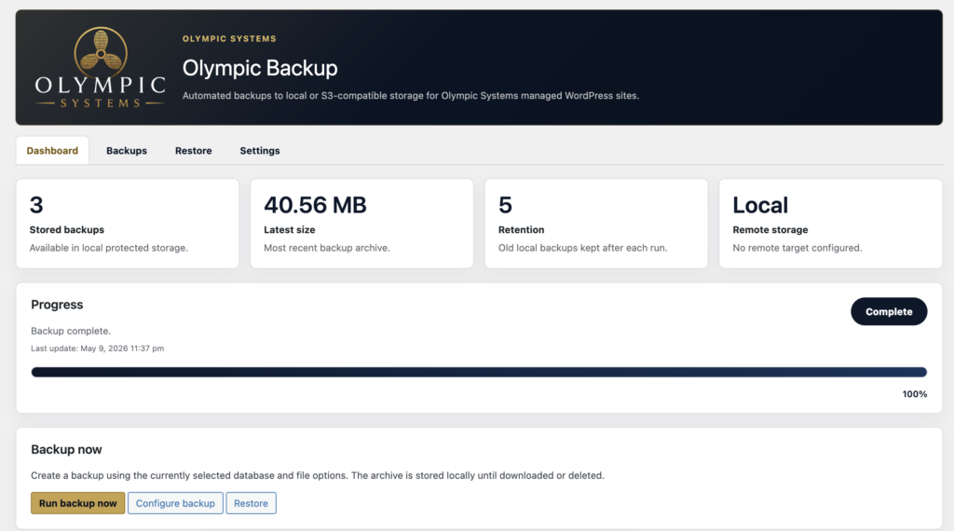This screenshot has height=531, width=954.
Task: Click the Retention label
Action: click(x=522, y=230)
